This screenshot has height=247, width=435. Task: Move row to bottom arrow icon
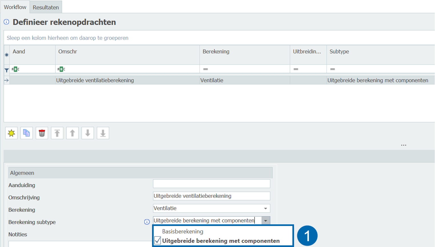(103, 133)
